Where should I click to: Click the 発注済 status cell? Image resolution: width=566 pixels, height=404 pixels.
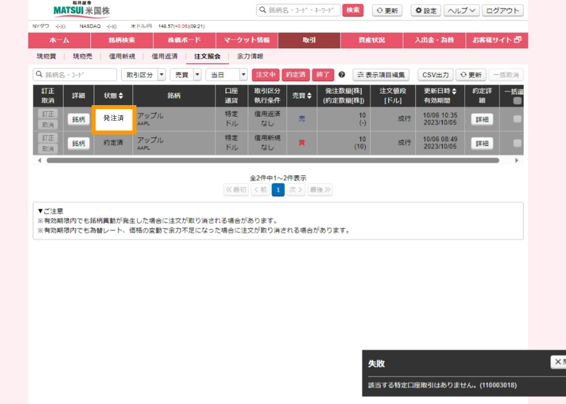(114, 118)
